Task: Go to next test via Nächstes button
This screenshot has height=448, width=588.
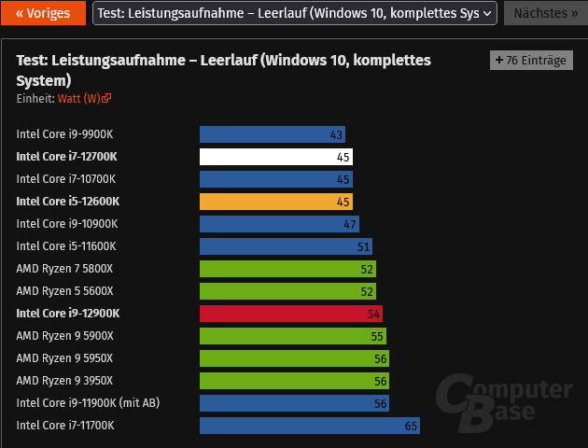Action: click(546, 13)
